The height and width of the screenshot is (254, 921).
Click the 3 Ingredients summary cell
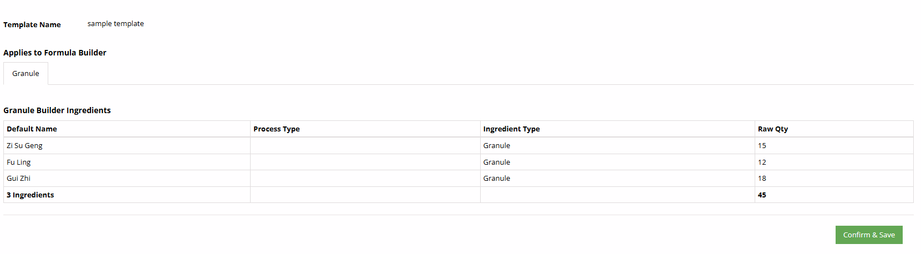[x=30, y=195]
